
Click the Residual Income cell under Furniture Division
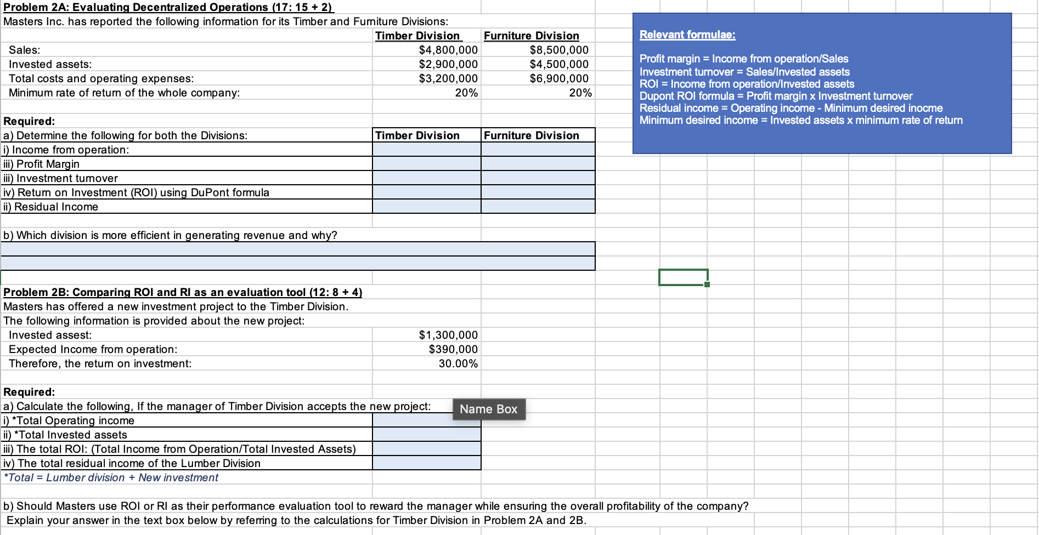(538, 206)
